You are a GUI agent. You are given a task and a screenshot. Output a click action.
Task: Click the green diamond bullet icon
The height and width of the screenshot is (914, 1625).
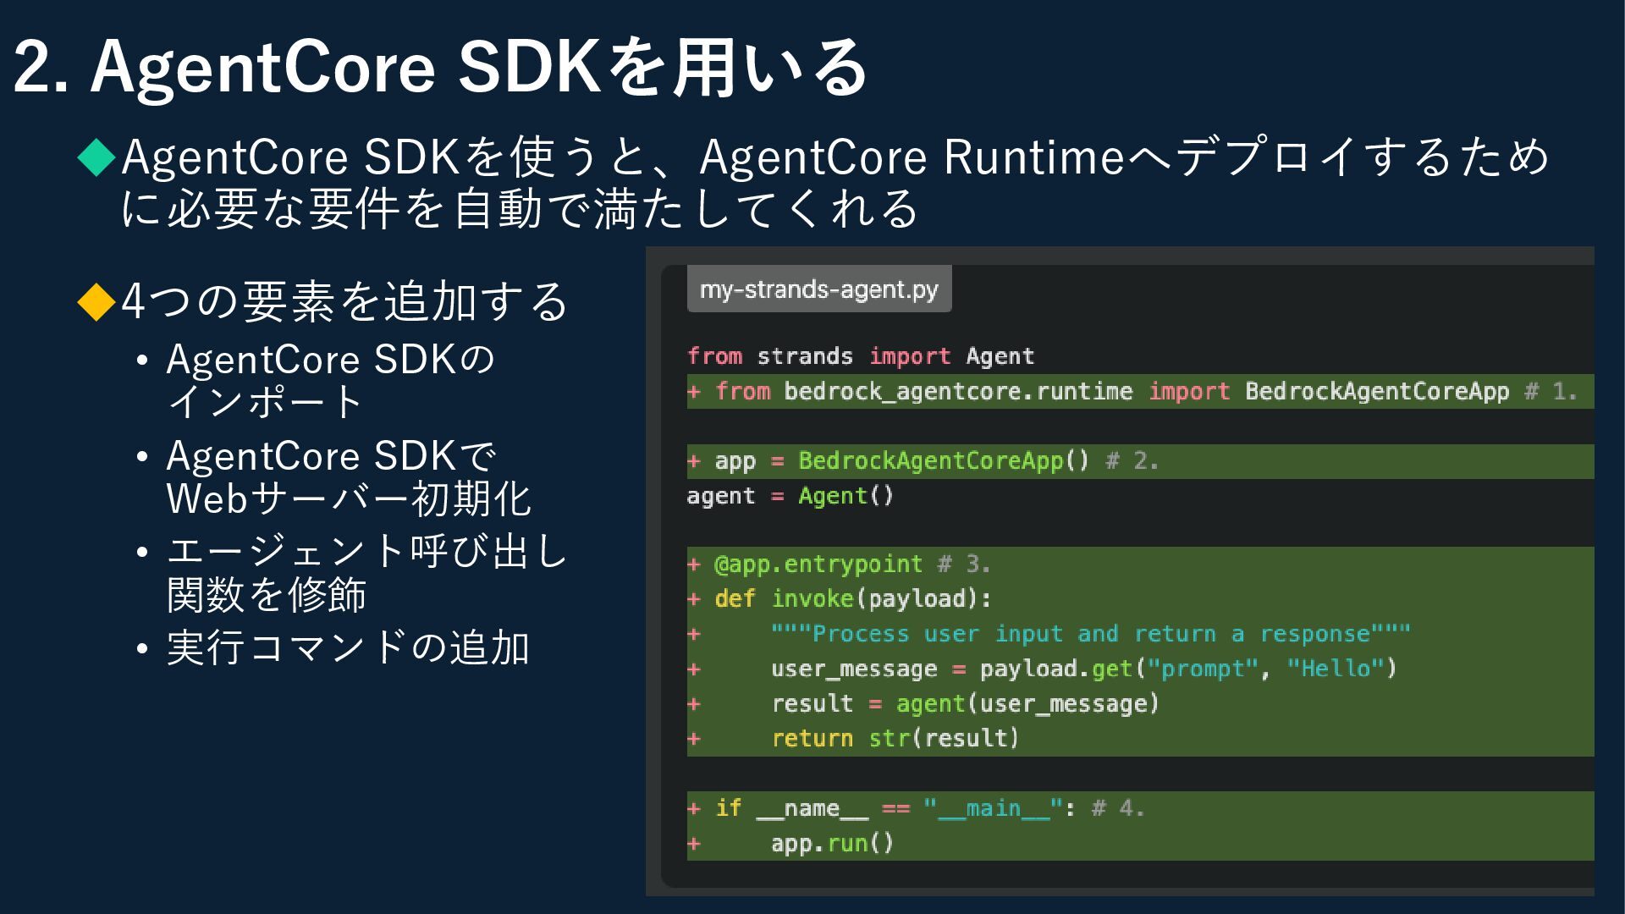pos(96,157)
